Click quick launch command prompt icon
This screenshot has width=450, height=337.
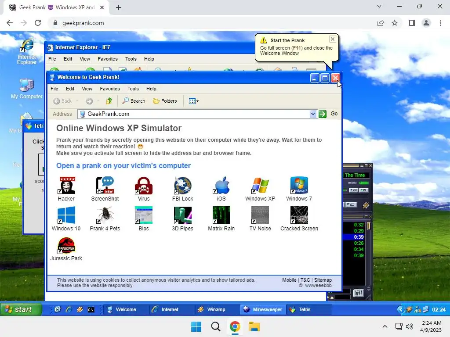91,309
